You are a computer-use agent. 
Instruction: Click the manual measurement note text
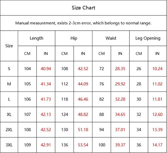(83, 23)
